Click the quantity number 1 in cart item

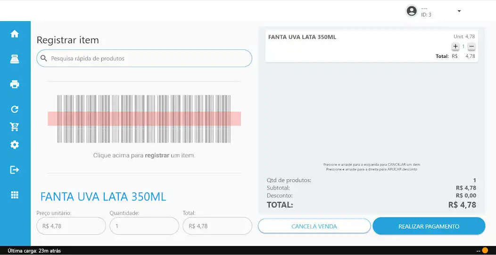[463, 47]
